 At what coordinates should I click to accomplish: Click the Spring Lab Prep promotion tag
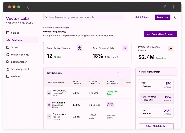click(x=112, y=93)
